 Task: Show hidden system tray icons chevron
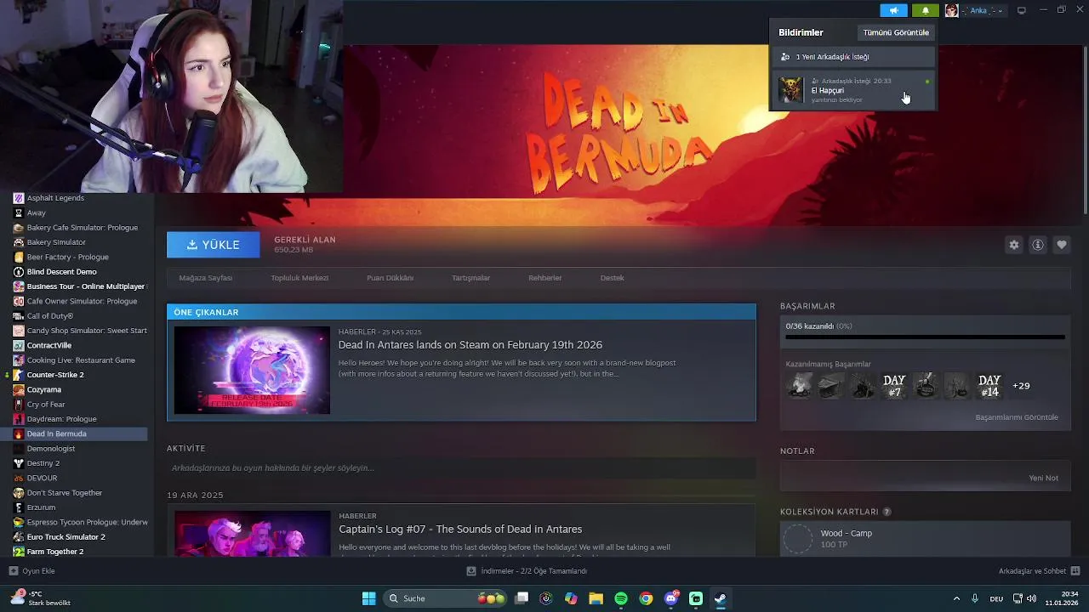click(x=956, y=598)
